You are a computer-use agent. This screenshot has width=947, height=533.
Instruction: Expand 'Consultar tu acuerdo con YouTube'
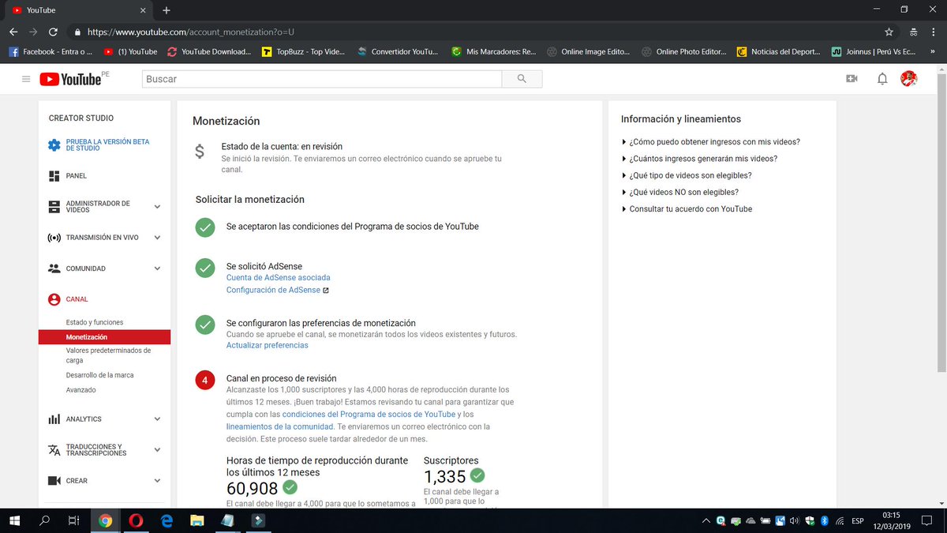(x=687, y=209)
